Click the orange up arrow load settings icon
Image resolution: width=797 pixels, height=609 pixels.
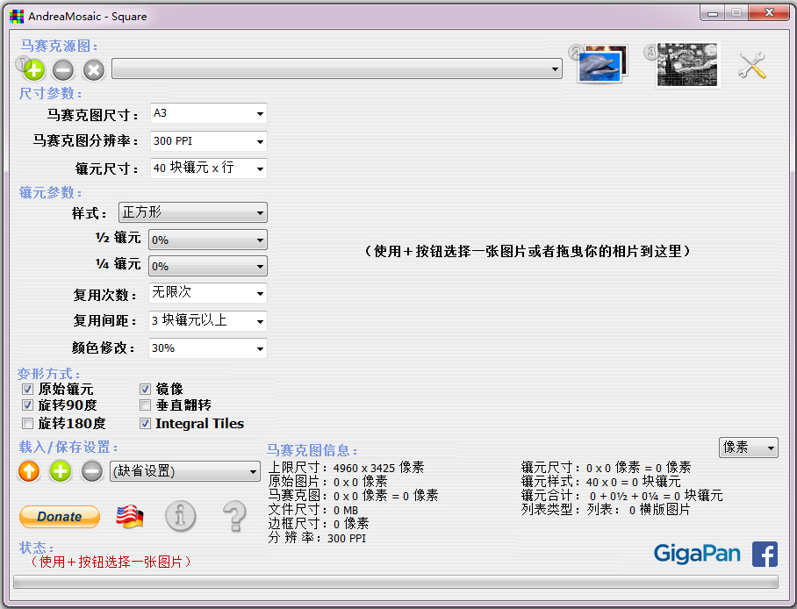pyautogui.click(x=29, y=472)
